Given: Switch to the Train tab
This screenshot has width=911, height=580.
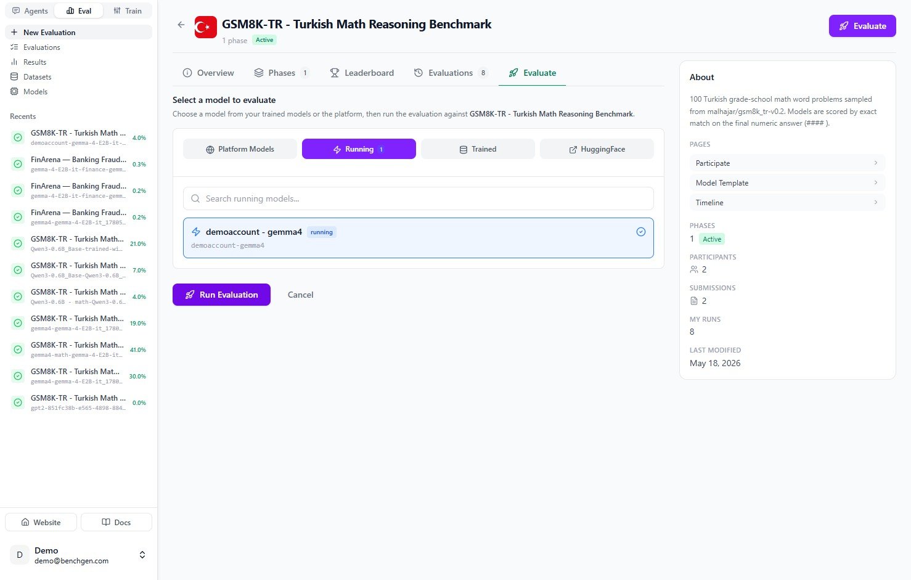Looking at the screenshot, I should (128, 10).
